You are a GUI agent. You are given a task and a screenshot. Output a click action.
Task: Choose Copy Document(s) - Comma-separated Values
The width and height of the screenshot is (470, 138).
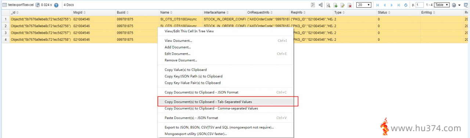[x=225, y=108]
